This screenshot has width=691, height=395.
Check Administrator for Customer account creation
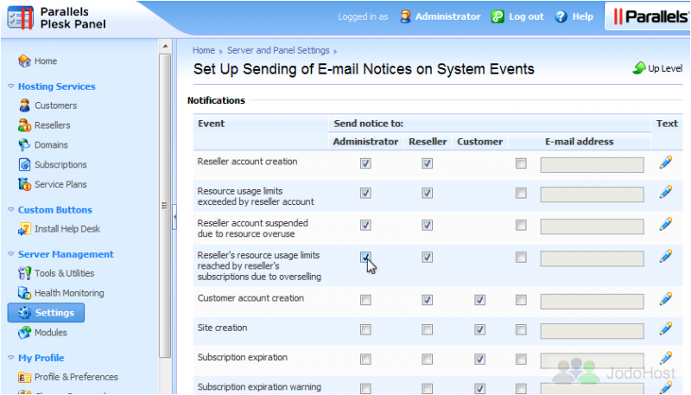(x=365, y=300)
